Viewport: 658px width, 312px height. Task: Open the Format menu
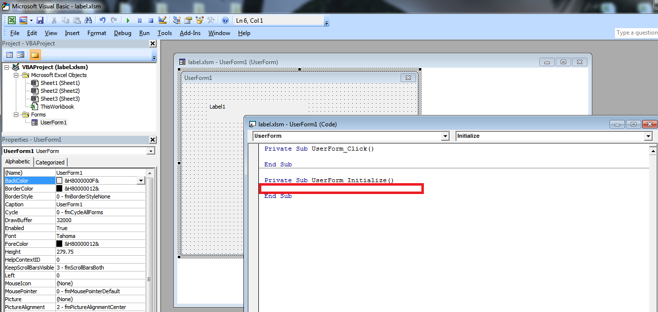[97, 33]
